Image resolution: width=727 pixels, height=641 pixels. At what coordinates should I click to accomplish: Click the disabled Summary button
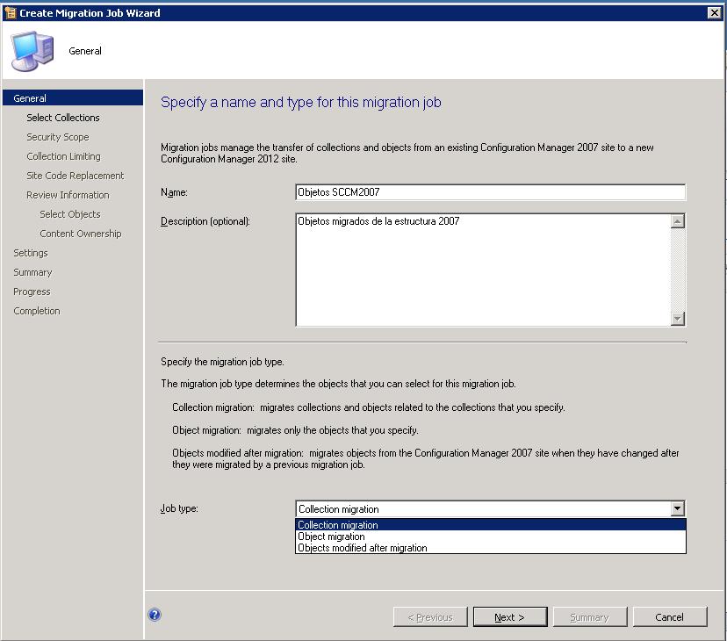[590, 617]
